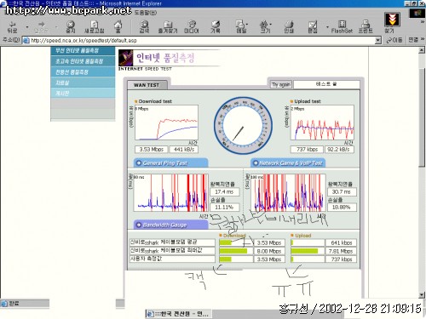Click the 테스트 끝 status field
The width and height of the screenshot is (426, 319).
point(326,84)
